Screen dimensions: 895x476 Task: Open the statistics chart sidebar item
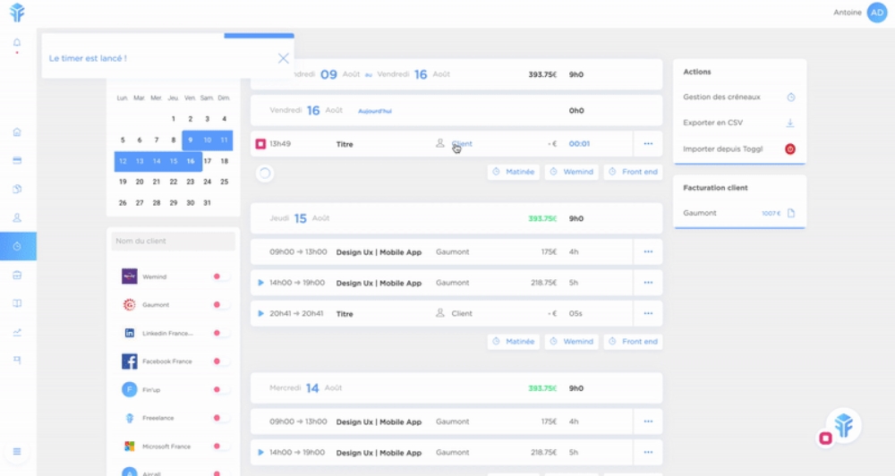point(17,332)
